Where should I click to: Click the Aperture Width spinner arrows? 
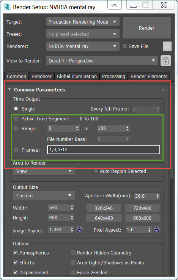tap(158, 196)
